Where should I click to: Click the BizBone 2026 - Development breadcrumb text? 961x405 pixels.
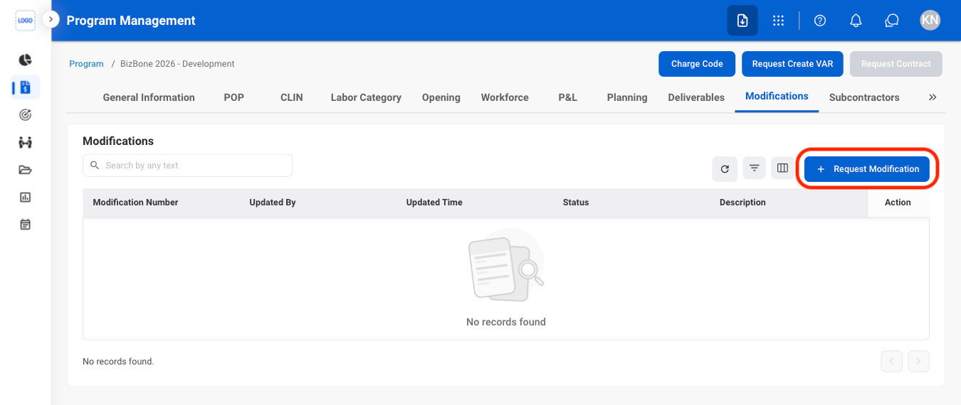pos(177,64)
